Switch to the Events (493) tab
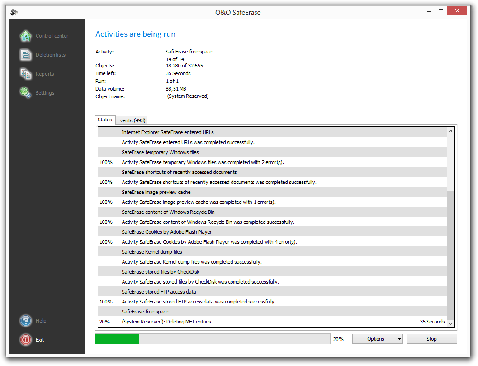This screenshot has width=478, height=366. tap(132, 120)
